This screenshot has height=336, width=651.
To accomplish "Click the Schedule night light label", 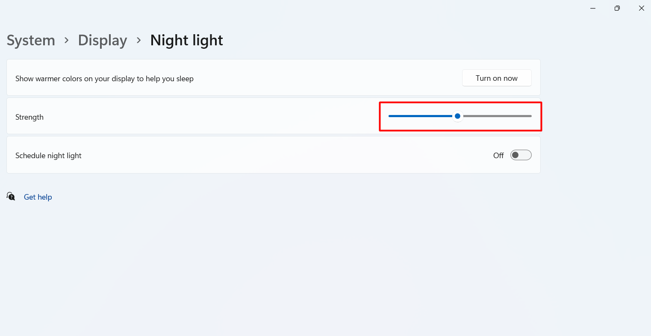I will [48, 156].
